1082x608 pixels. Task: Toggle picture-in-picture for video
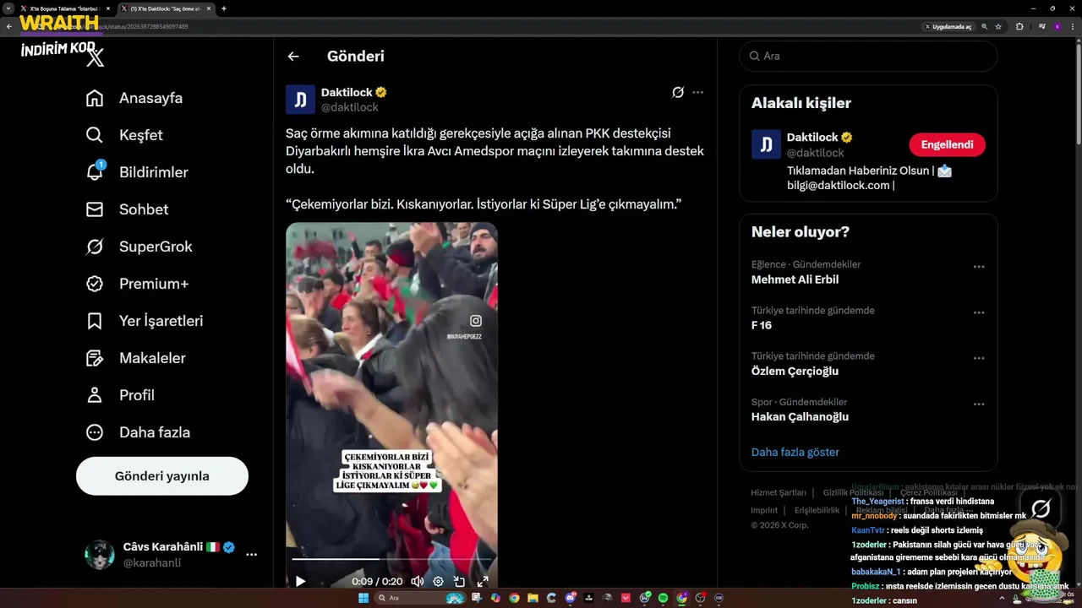(460, 581)
